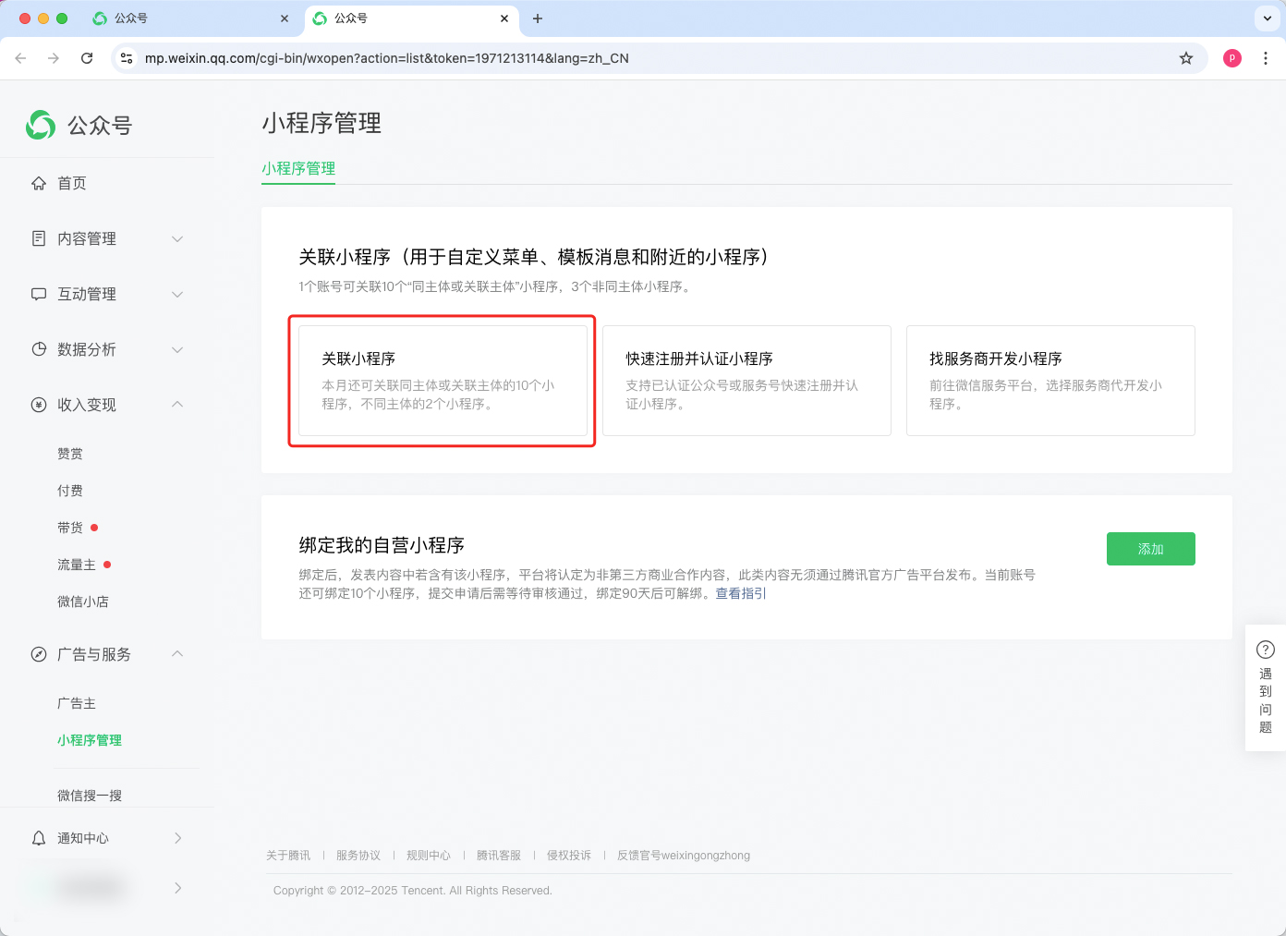Select the 关联小程序 card

[443, 381]
